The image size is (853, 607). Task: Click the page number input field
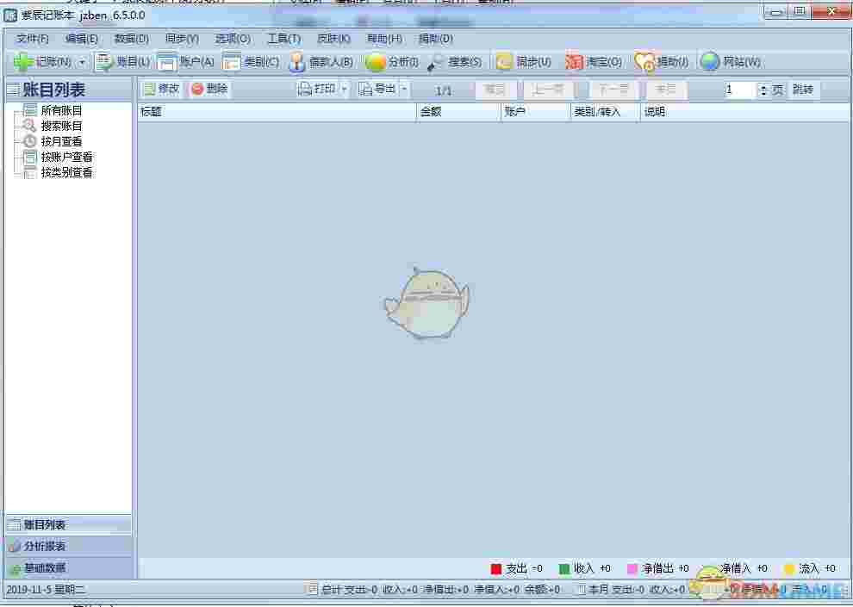[740, 90]
